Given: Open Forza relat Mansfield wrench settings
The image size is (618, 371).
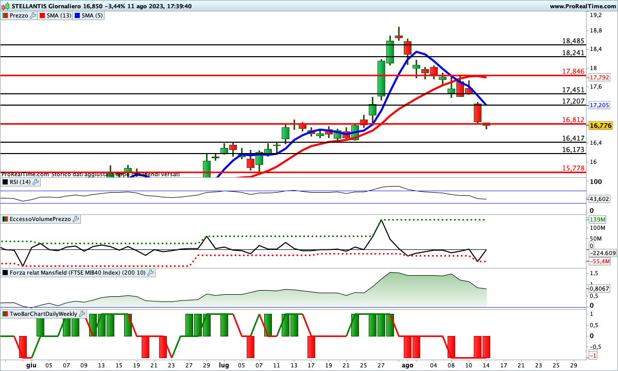Looking at the screenshot, I should point(150,273).
